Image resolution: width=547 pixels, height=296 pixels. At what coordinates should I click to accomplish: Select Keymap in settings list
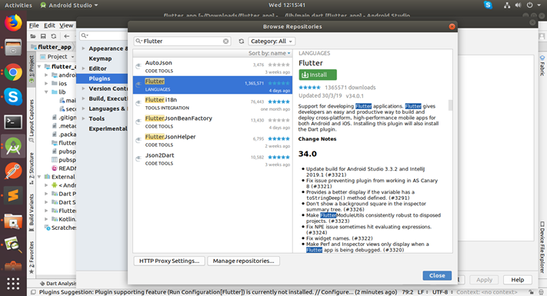(100, 58)
